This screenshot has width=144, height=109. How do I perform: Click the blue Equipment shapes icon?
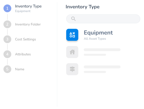click(x=72, y=35)
